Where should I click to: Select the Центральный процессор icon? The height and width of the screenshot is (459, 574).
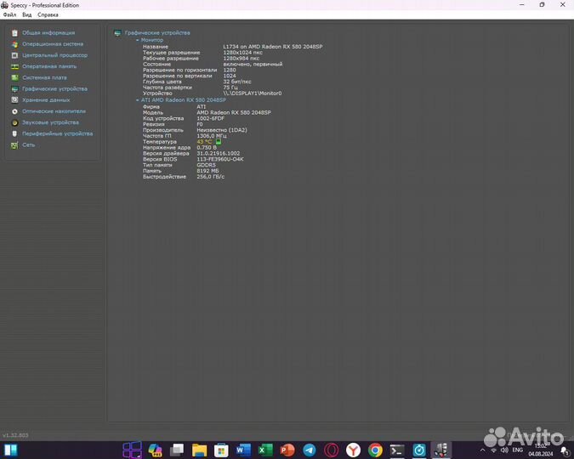tap(14, 55)
